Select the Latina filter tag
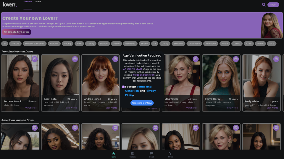This screenshot has width=284, height=159. click(237, 44)
